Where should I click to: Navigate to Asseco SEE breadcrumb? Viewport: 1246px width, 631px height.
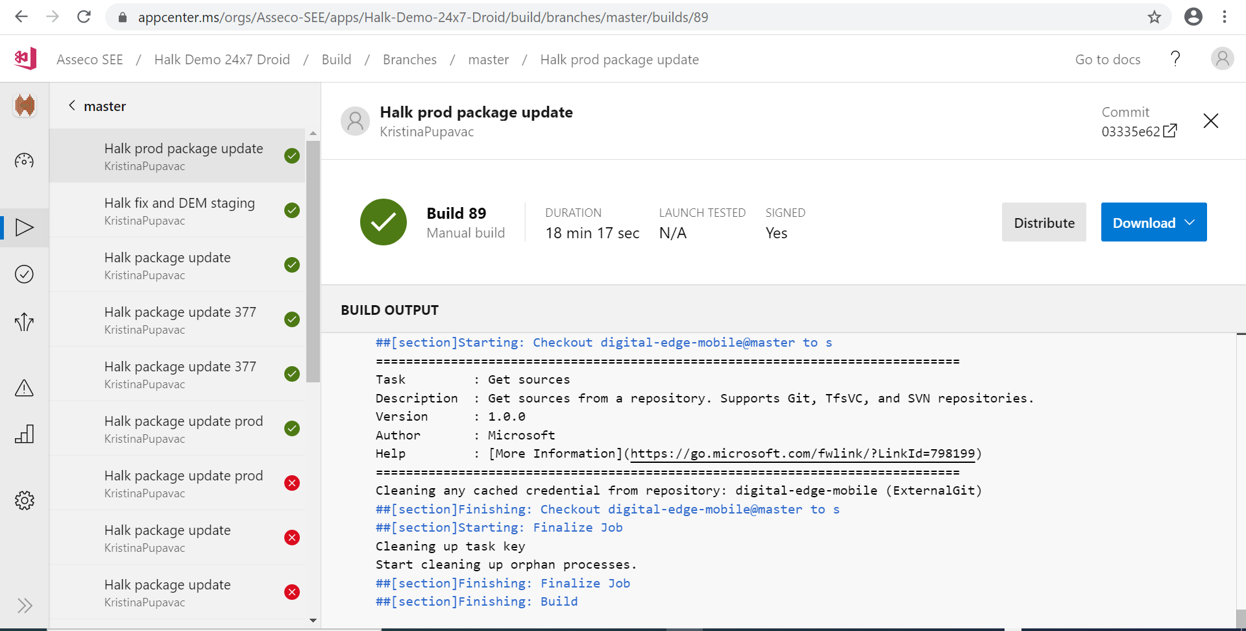(x=90, y=59)
